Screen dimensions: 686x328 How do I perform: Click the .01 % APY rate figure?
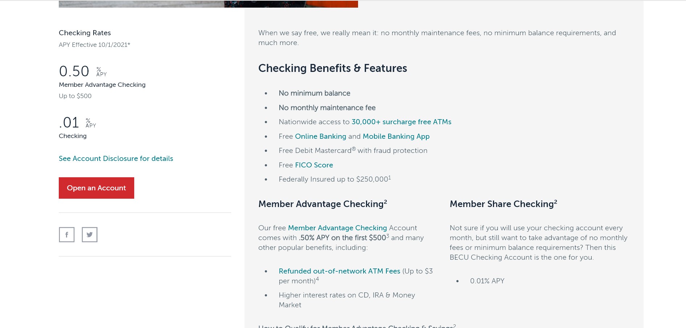77,122
